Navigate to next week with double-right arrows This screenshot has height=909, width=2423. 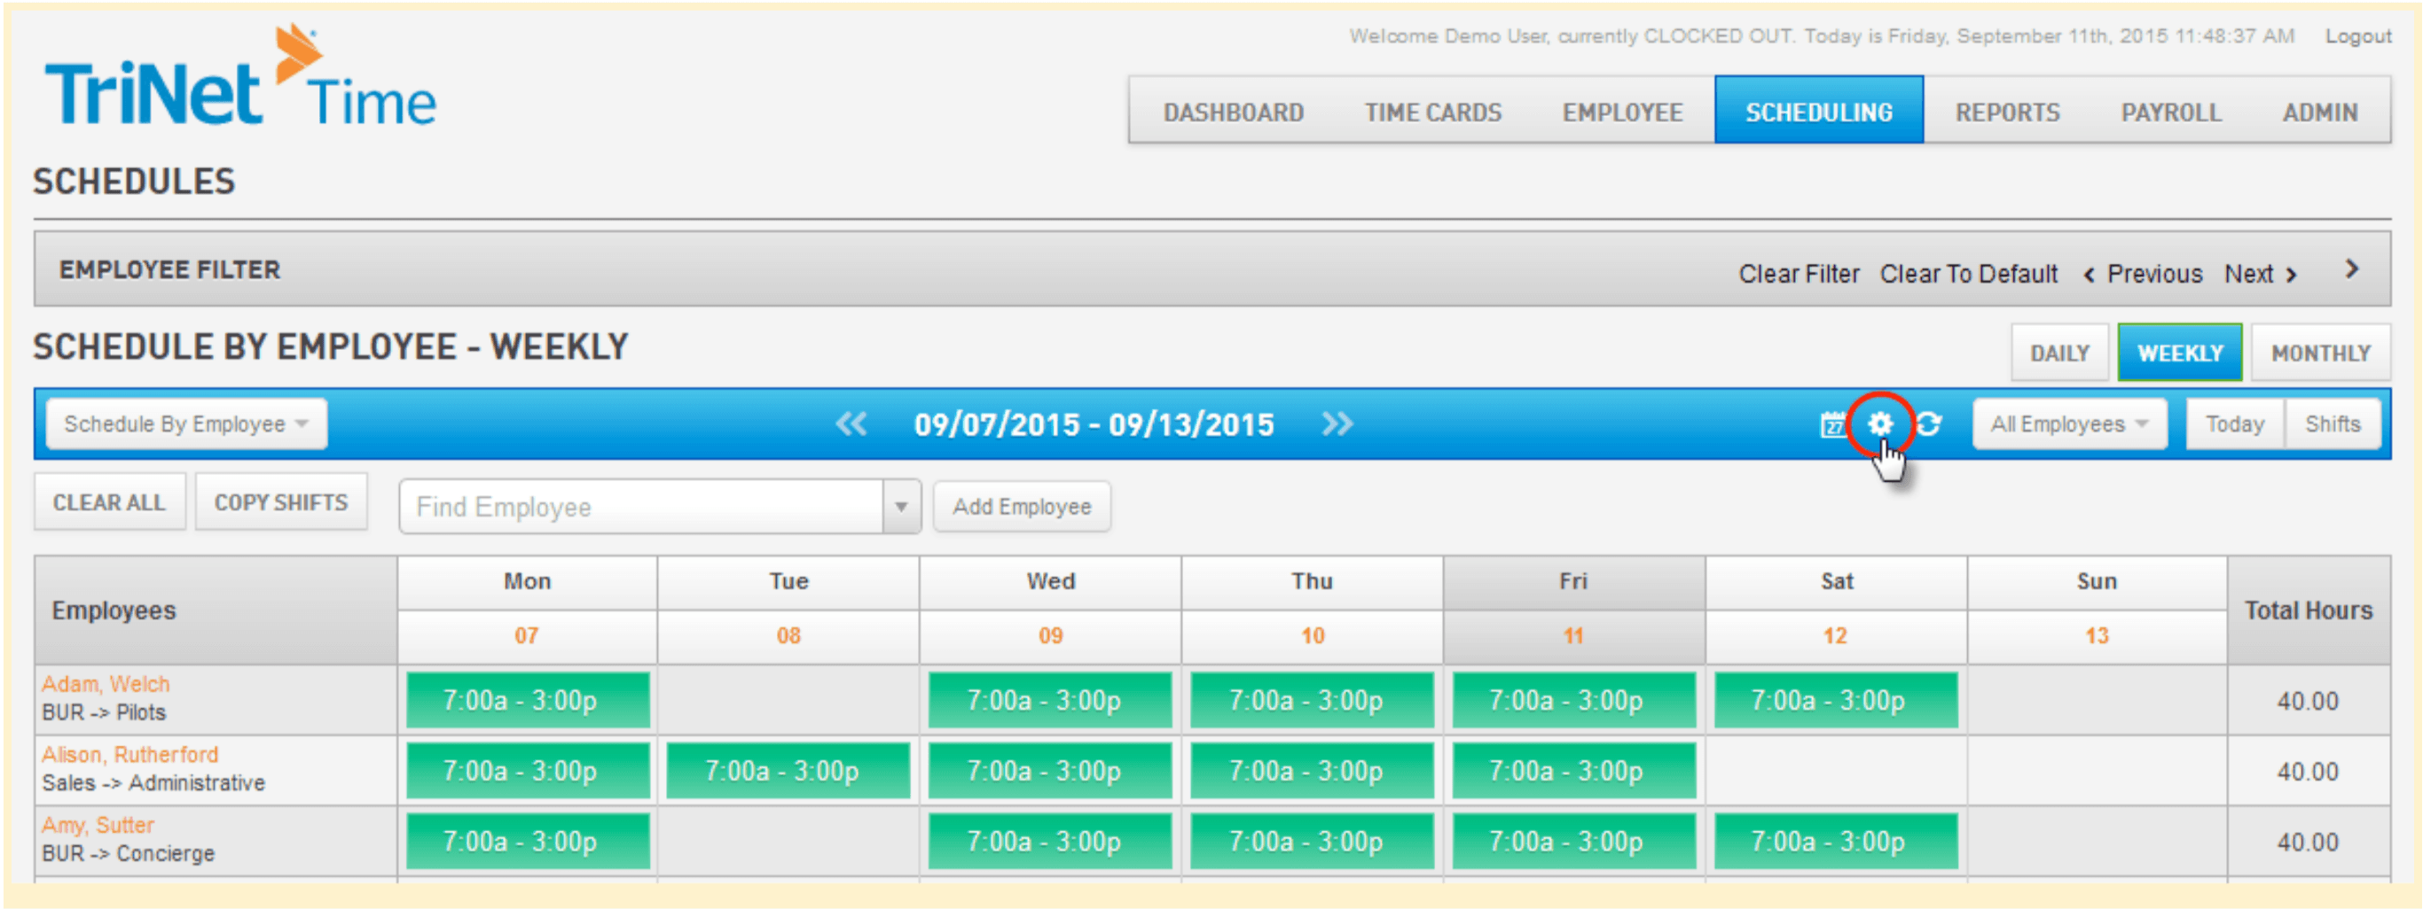pos(1337,424)
